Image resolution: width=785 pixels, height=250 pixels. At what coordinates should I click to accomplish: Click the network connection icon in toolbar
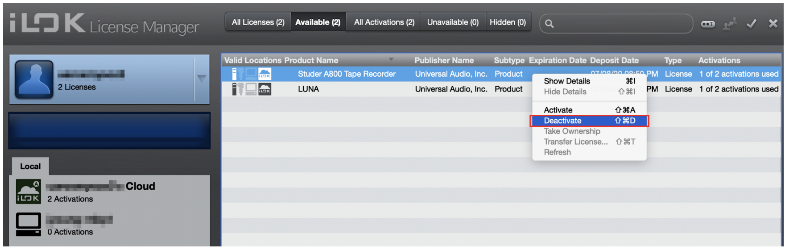(x=730, y=24)
